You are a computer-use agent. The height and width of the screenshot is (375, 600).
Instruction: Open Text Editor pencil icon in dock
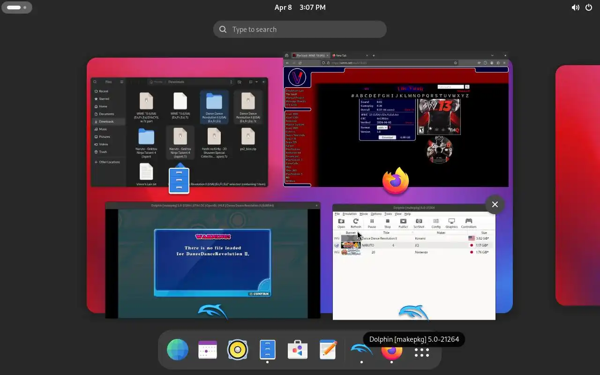tap(328, 350)
